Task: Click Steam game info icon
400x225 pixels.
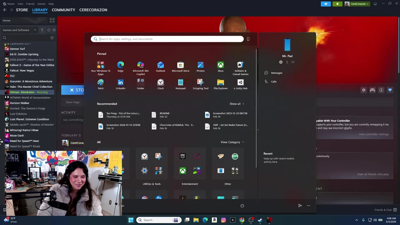Action: [381, 90]
